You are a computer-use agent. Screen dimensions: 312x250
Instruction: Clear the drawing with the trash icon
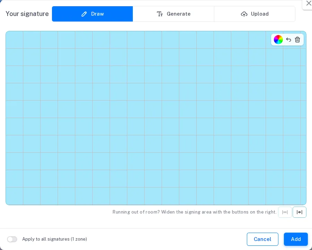[x=297, y=40]
